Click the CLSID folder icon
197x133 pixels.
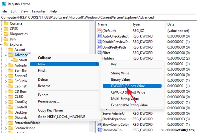[x=11, y=97]
